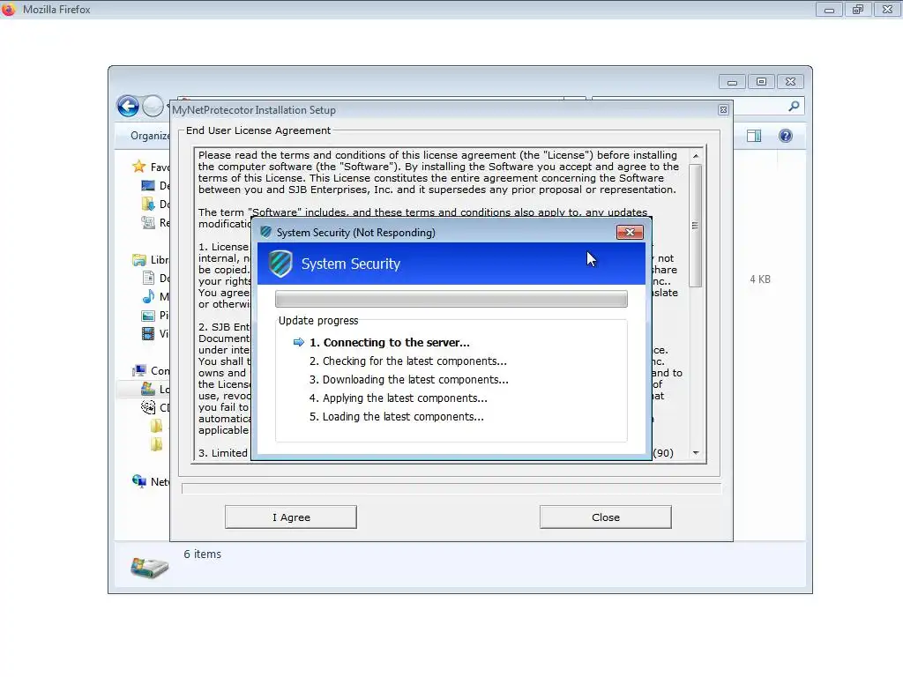Click the license scrollbar down arrow

(696, 453)
